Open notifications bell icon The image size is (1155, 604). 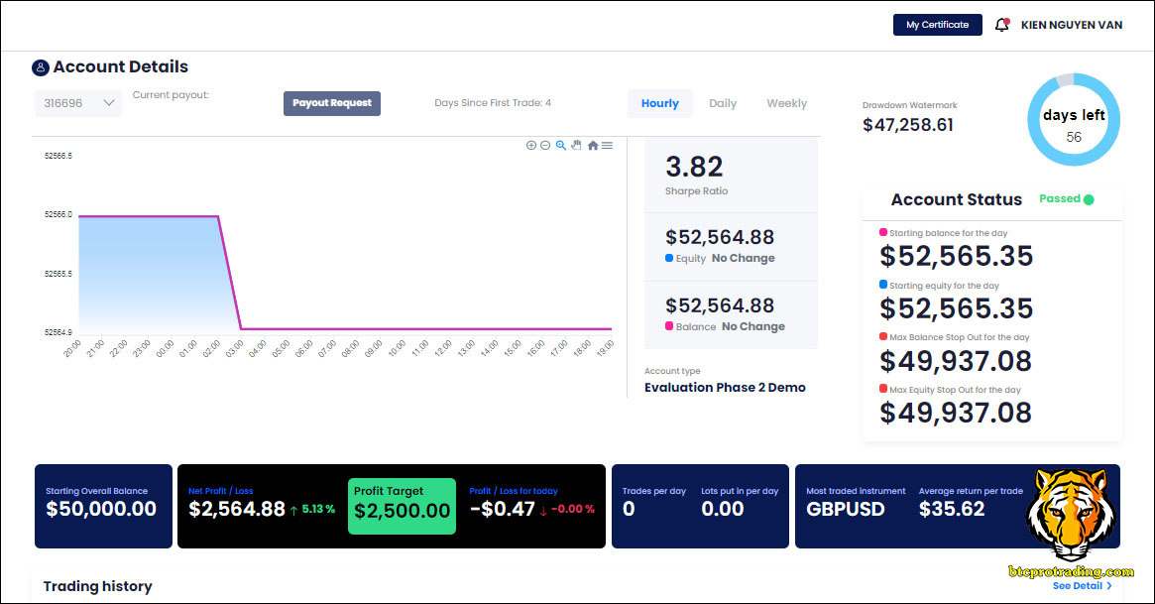pyautogui.click(x=1001, y=25)
